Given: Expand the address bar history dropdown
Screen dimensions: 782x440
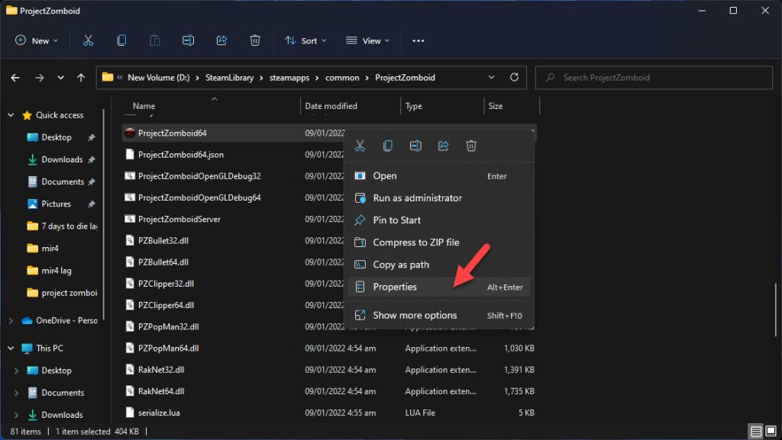Looking at the screenshot, I should pos(491,78).
